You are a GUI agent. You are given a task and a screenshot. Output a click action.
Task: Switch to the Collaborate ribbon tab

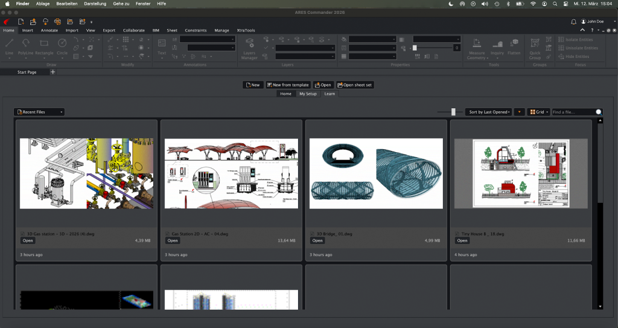coord(133,30)
